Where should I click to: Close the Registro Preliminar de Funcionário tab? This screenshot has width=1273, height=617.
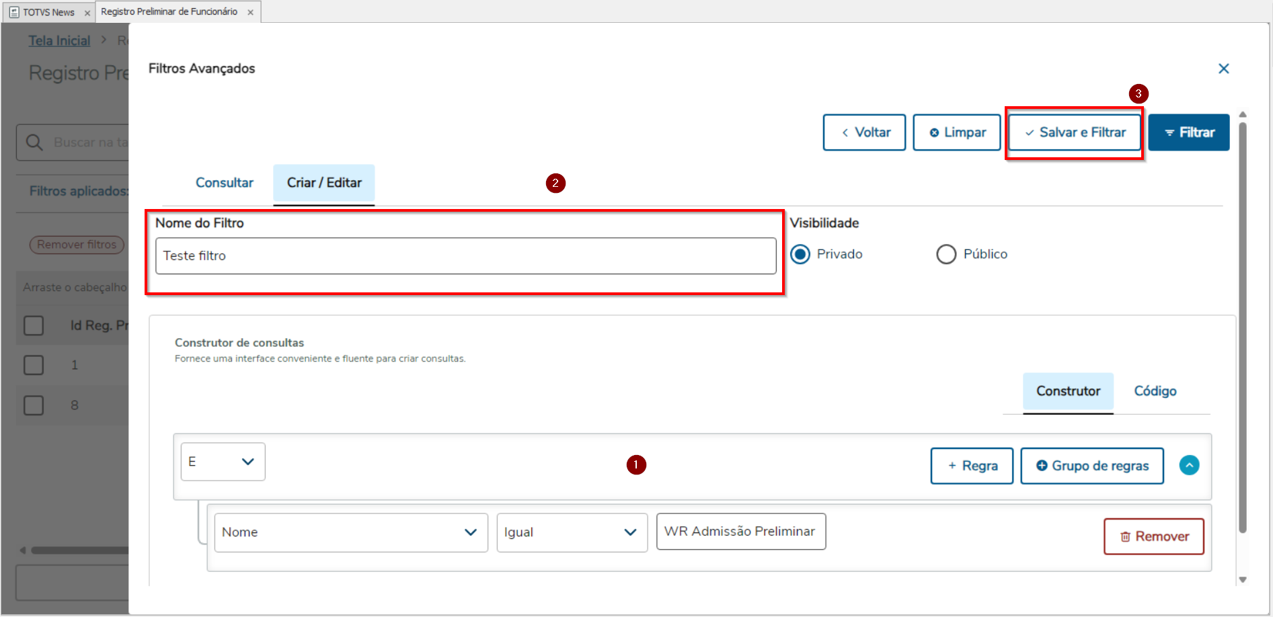250,12
